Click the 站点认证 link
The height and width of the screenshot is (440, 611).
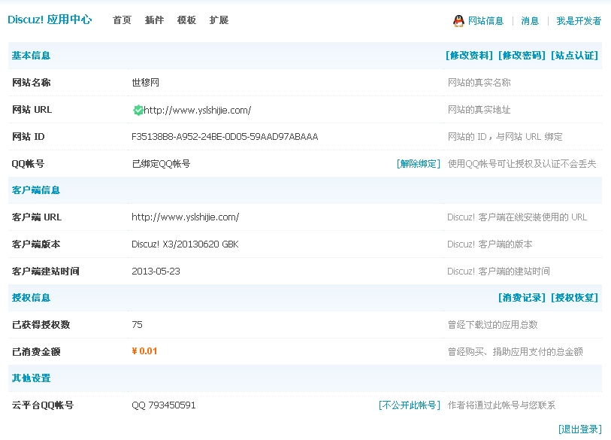pyautogui.click(x=574, y=56)
